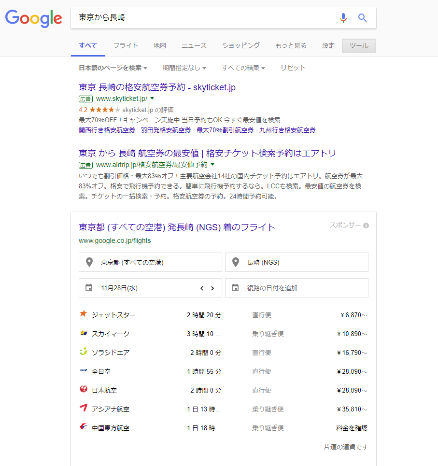The image size is (438, 466).
Task: Select ジェットスター ¥6,870 price
Action: coord(353,315)
